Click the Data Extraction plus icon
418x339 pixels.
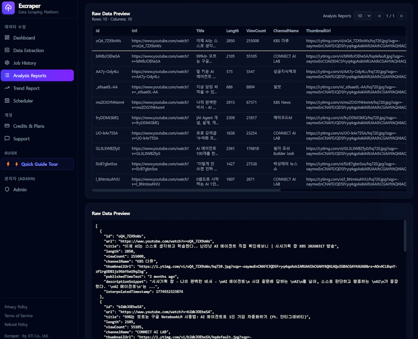click(x=7, y=50)
